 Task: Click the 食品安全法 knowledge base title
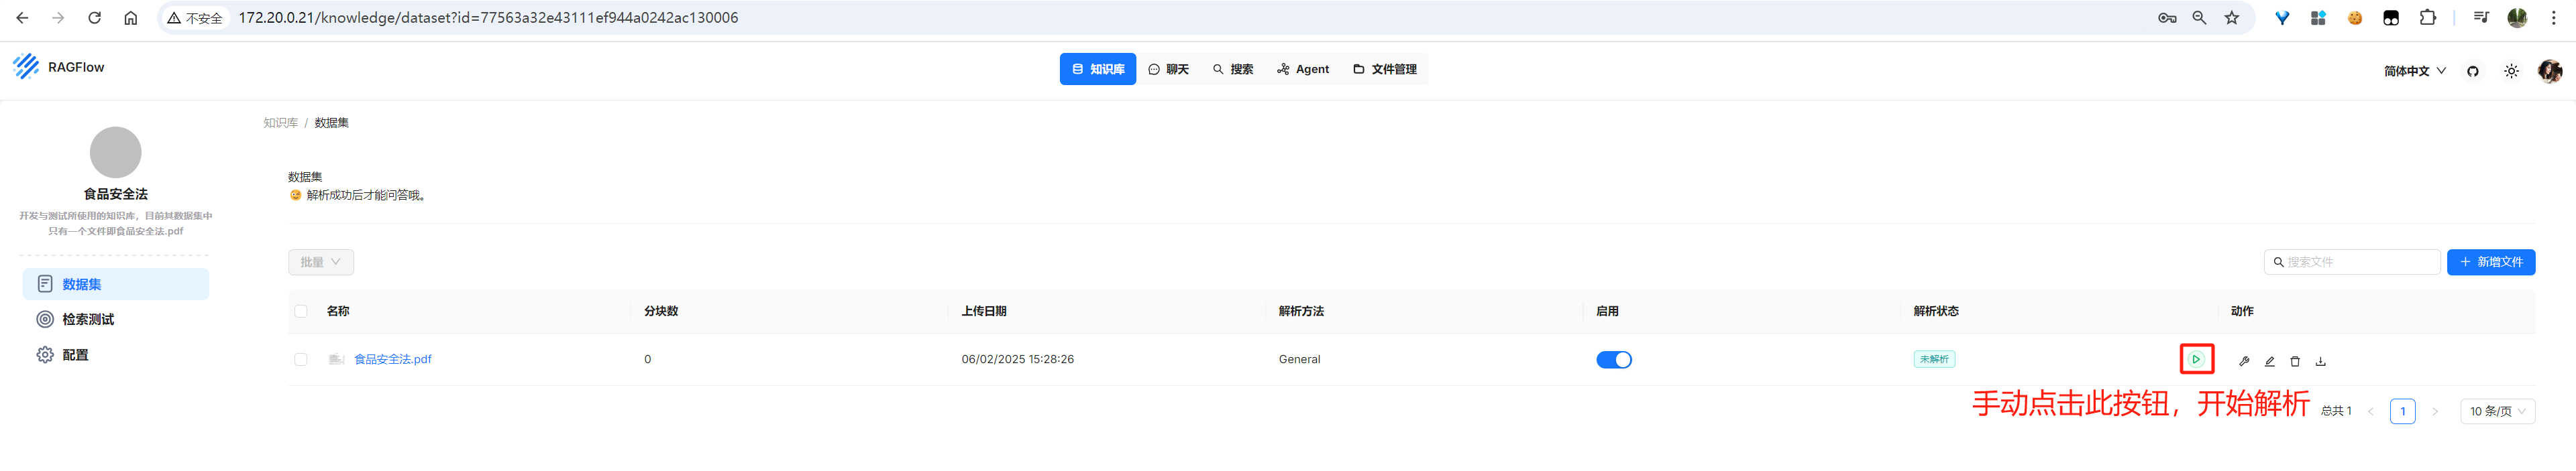(x=116, y=194)
